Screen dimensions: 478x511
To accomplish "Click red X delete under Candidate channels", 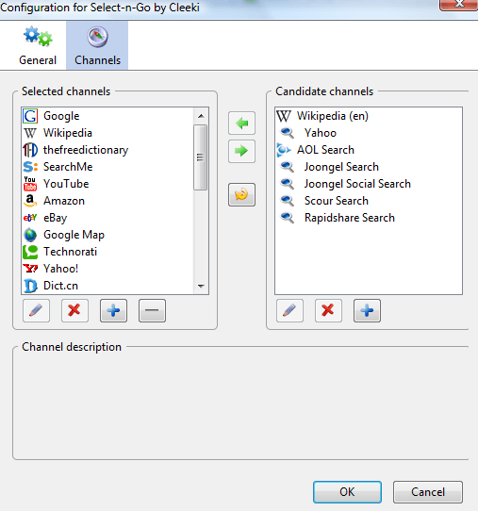I will (328, 310).
